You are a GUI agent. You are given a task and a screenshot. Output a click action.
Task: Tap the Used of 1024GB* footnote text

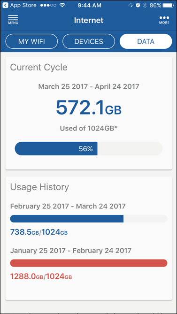[x=89, y=128]
